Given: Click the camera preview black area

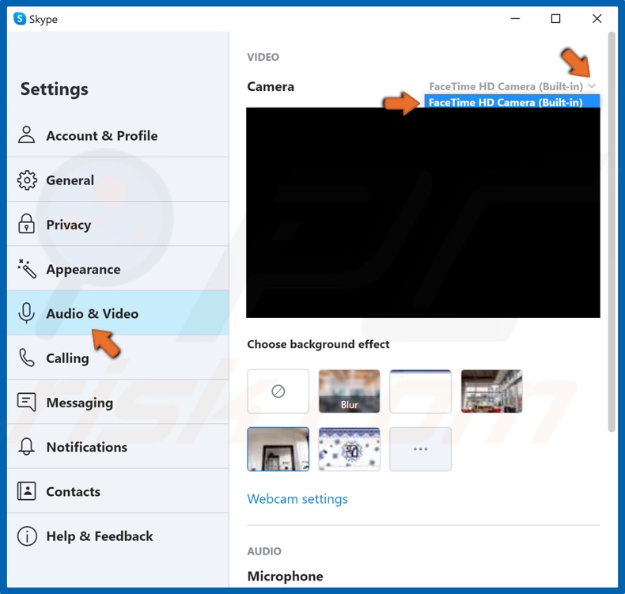Looking at the screenshot, I should pos(423,213).
